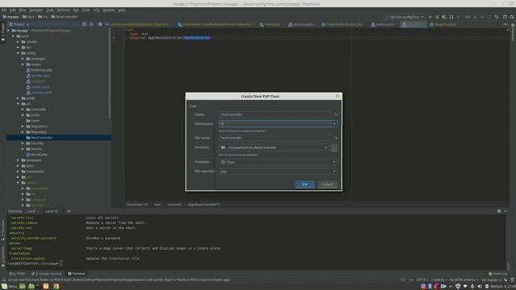Viewport: 516px width, 290px height.
Task: Collapse the config folder in tree
Action: coord(18,53)
